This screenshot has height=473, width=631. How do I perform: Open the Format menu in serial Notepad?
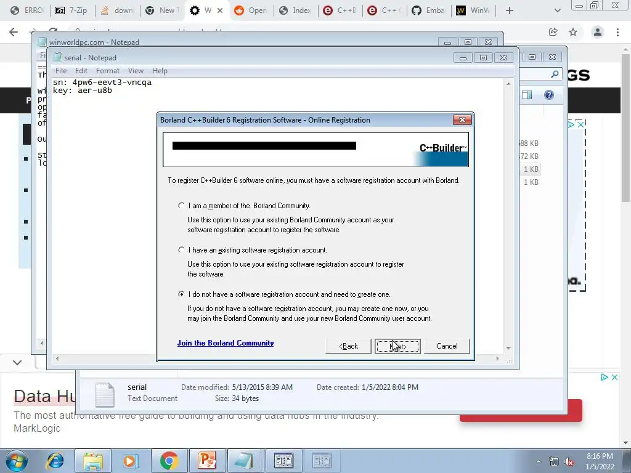click(x=107, y=71)
